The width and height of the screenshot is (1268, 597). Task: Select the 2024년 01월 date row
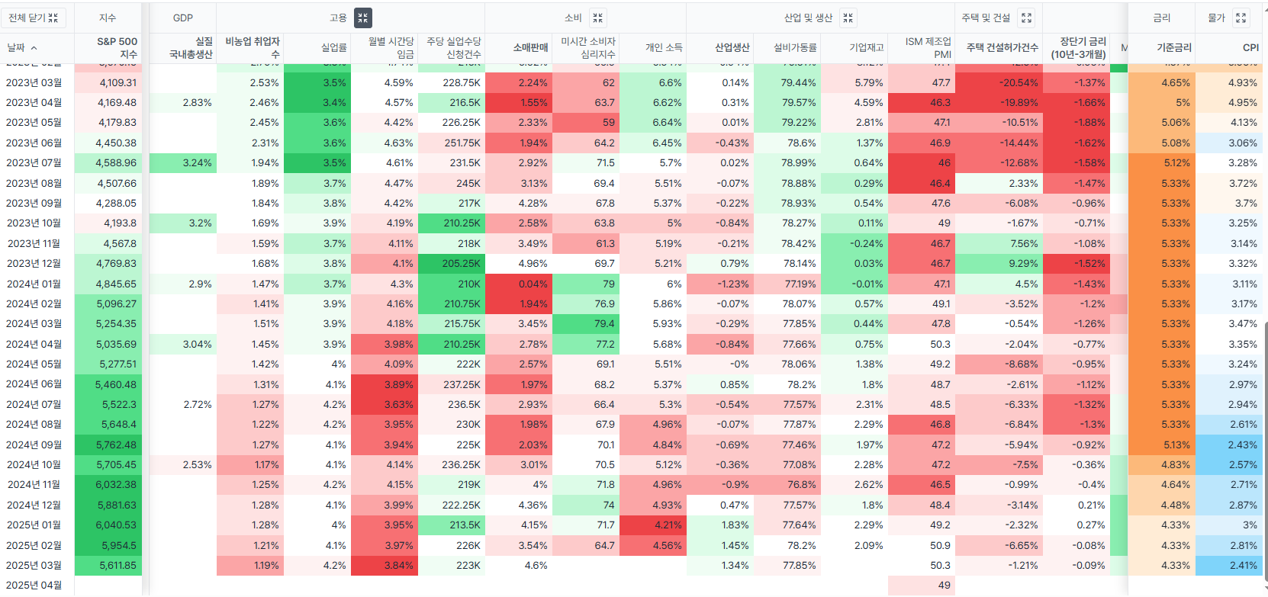coord(34,284)
